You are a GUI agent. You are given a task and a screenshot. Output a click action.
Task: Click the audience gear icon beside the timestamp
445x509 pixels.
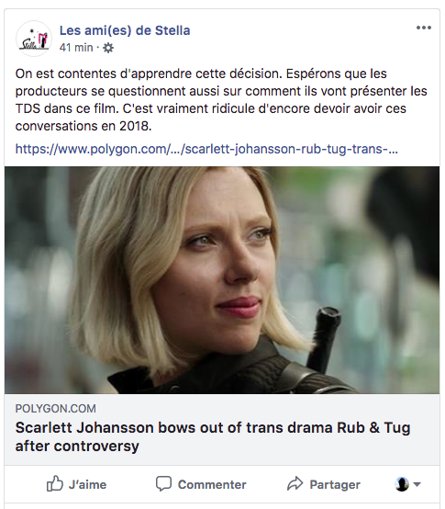[x=108, y=48]
